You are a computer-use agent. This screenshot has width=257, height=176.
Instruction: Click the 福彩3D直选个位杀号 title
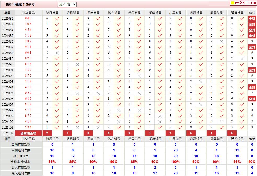[x=20, y=4]
